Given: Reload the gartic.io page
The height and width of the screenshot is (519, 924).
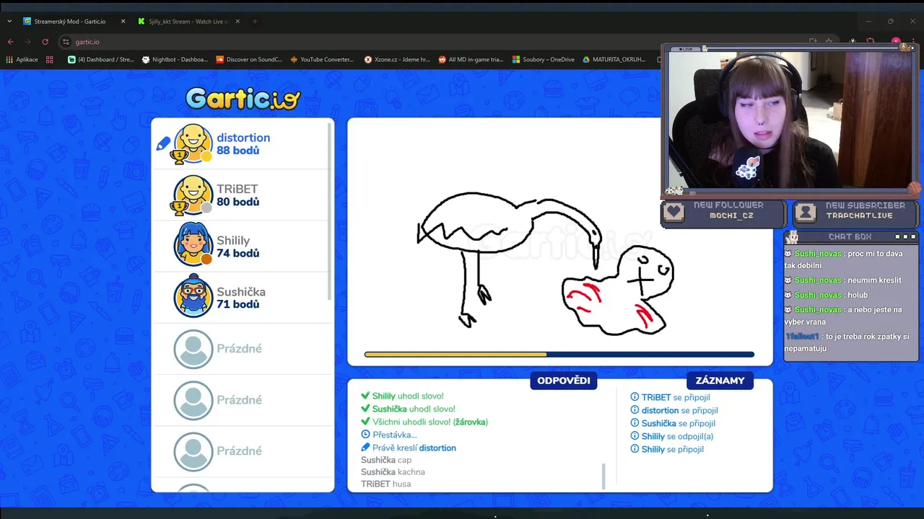Looking at the screenshot, I should point(45,42).
